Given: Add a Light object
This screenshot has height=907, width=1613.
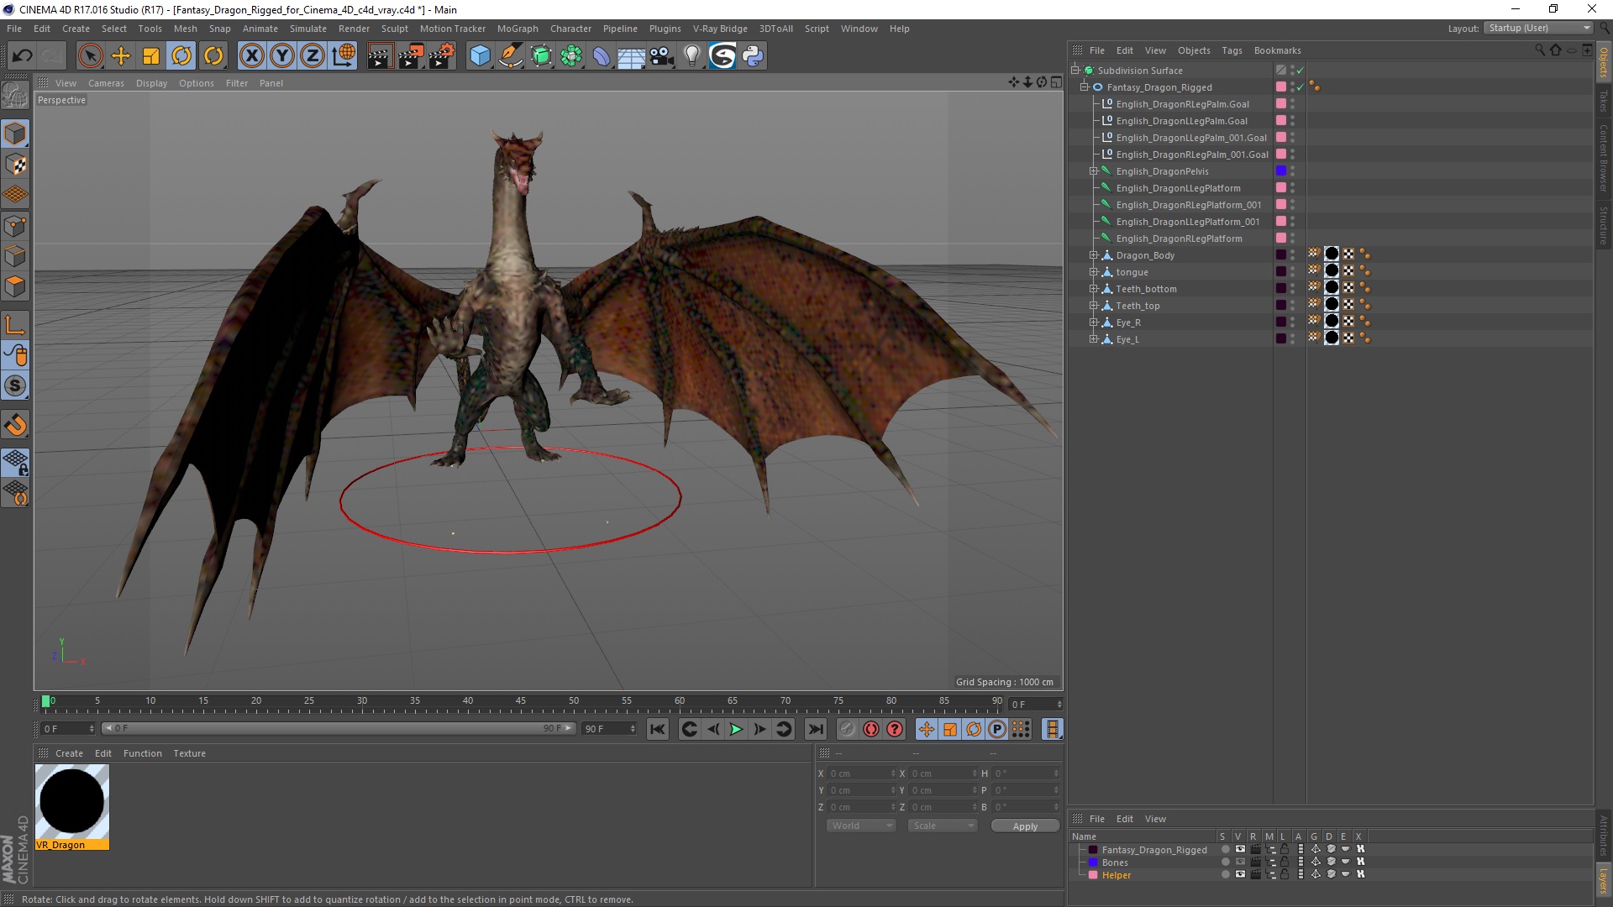Looking at the screenshot, I should pos(691,56).
